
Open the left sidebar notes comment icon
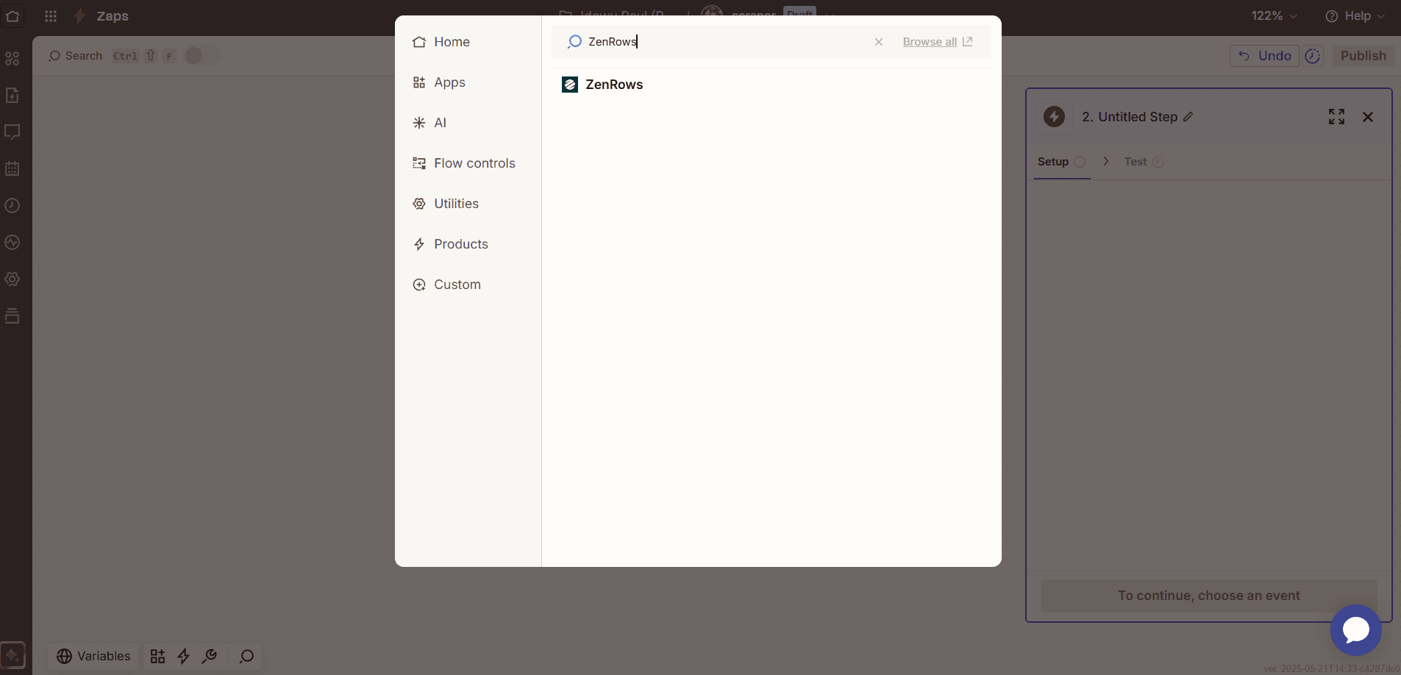[x=13, y=132]
